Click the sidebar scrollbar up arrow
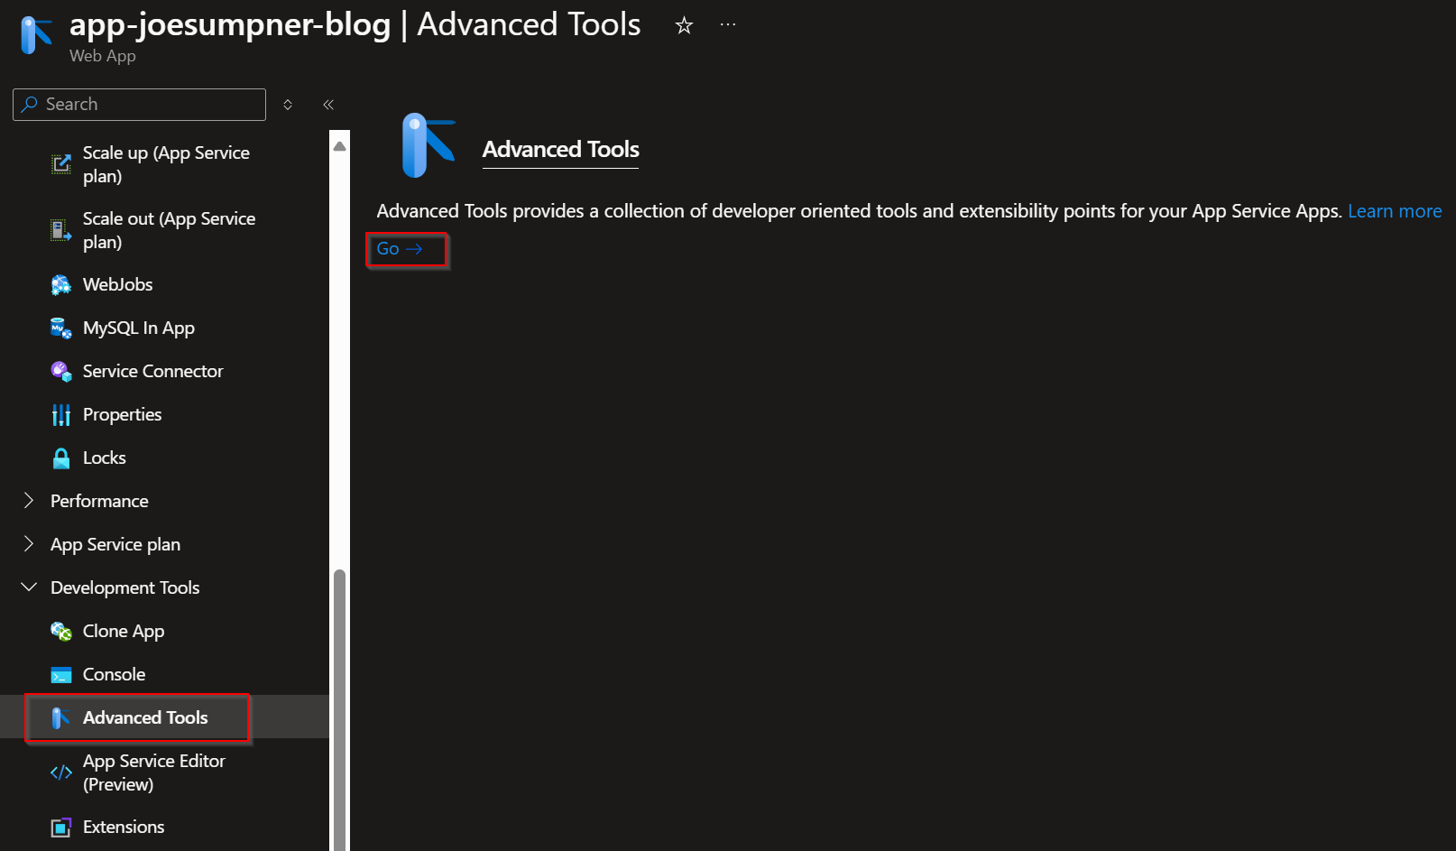The height and width of the screenshot is (851, 1456). coord(340,145)
